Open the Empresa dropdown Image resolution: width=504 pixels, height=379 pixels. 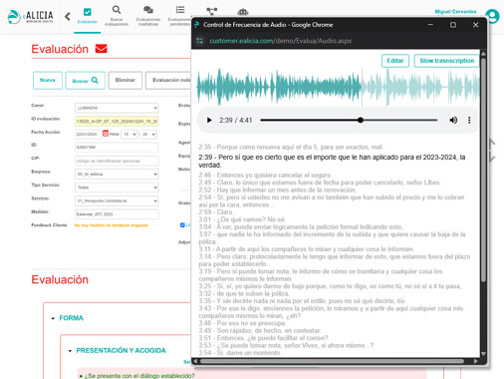click(117, 175)
